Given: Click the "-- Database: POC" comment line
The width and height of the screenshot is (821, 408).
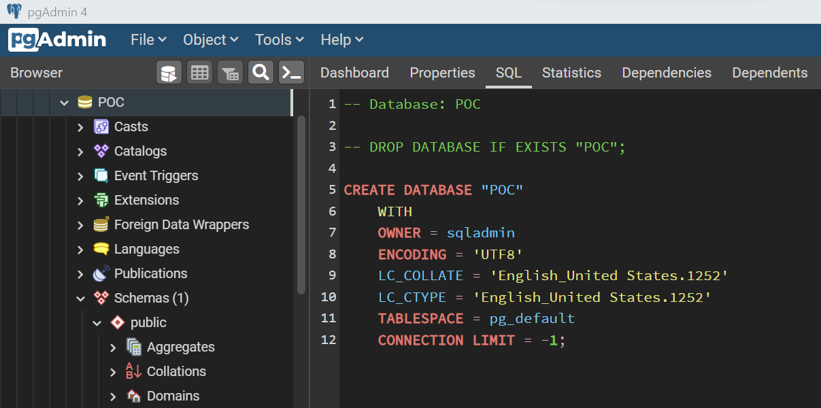Looking at the screenshot, I should 412,105.
